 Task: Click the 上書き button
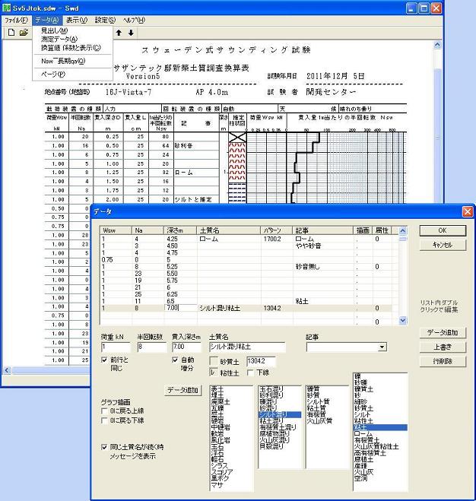click(443, 347)
